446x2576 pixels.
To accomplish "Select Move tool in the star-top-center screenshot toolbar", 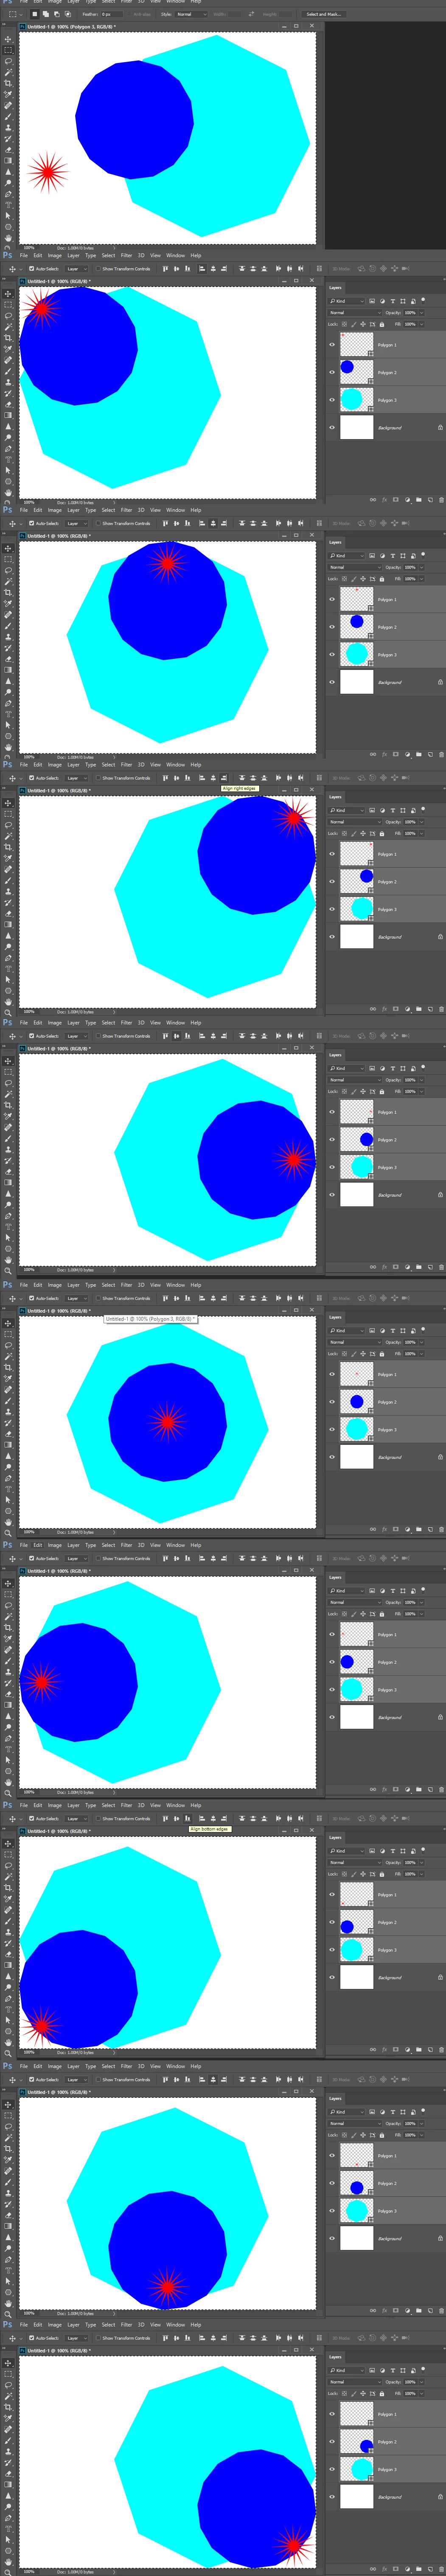I will [x=8, y=548].
